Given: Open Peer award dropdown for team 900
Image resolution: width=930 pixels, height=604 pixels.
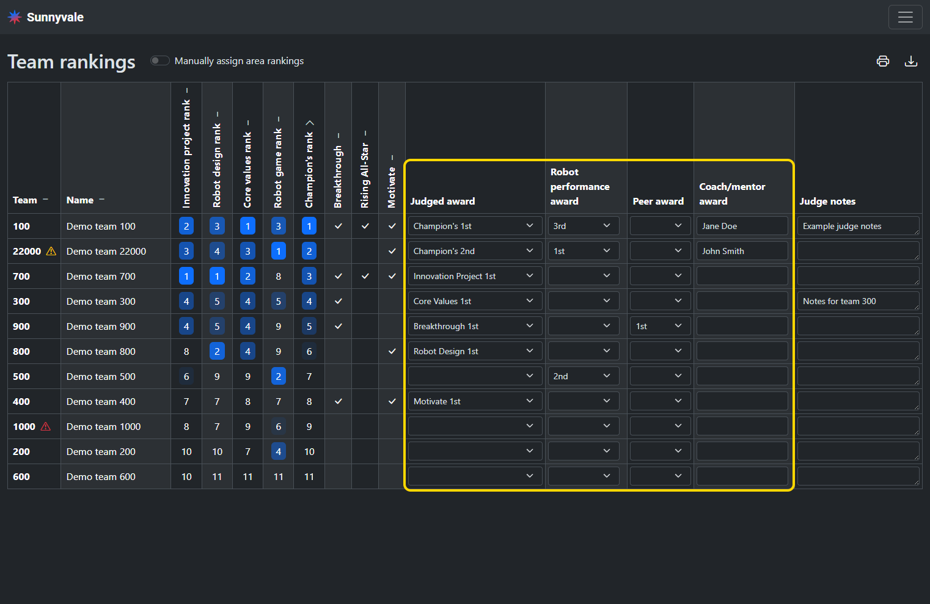Looking at the screenshot, I should (x=660, y=326).
